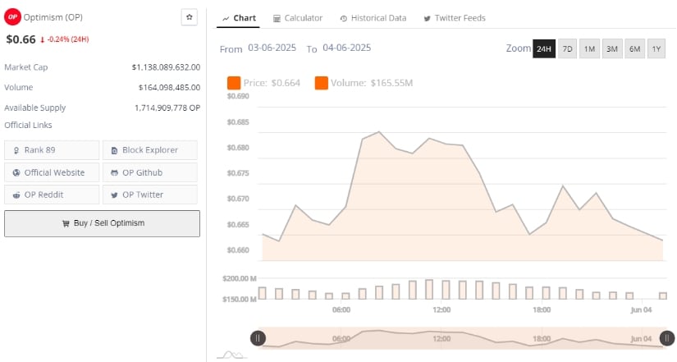The height and width of the screenshot is (362, 677).
Task: Click the Twitter Feeds bird icon
Action: pos(427,19)
